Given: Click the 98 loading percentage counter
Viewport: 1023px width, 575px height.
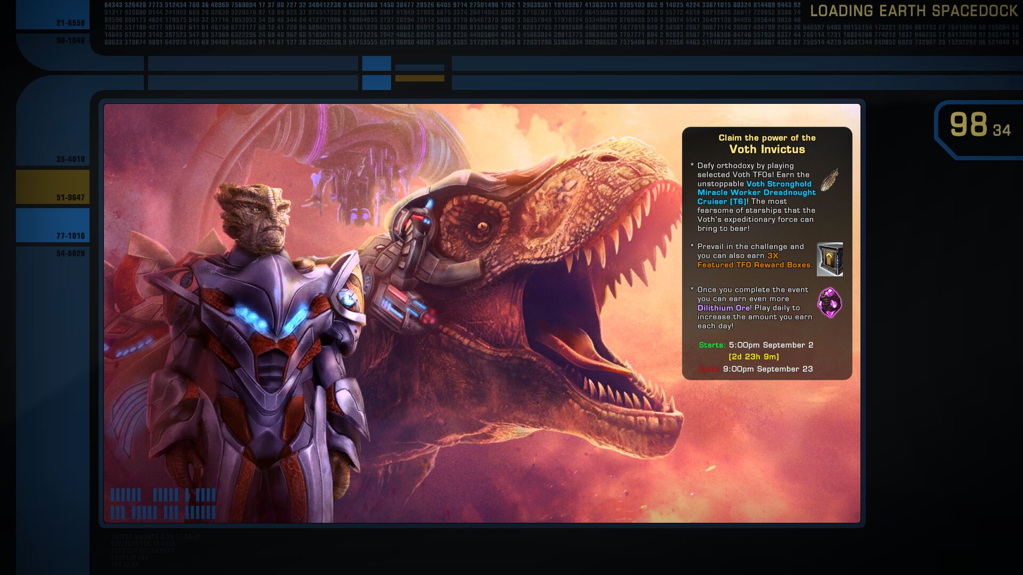Looking at the screenshot, I should pyautogui.click(x=969, y=125).
